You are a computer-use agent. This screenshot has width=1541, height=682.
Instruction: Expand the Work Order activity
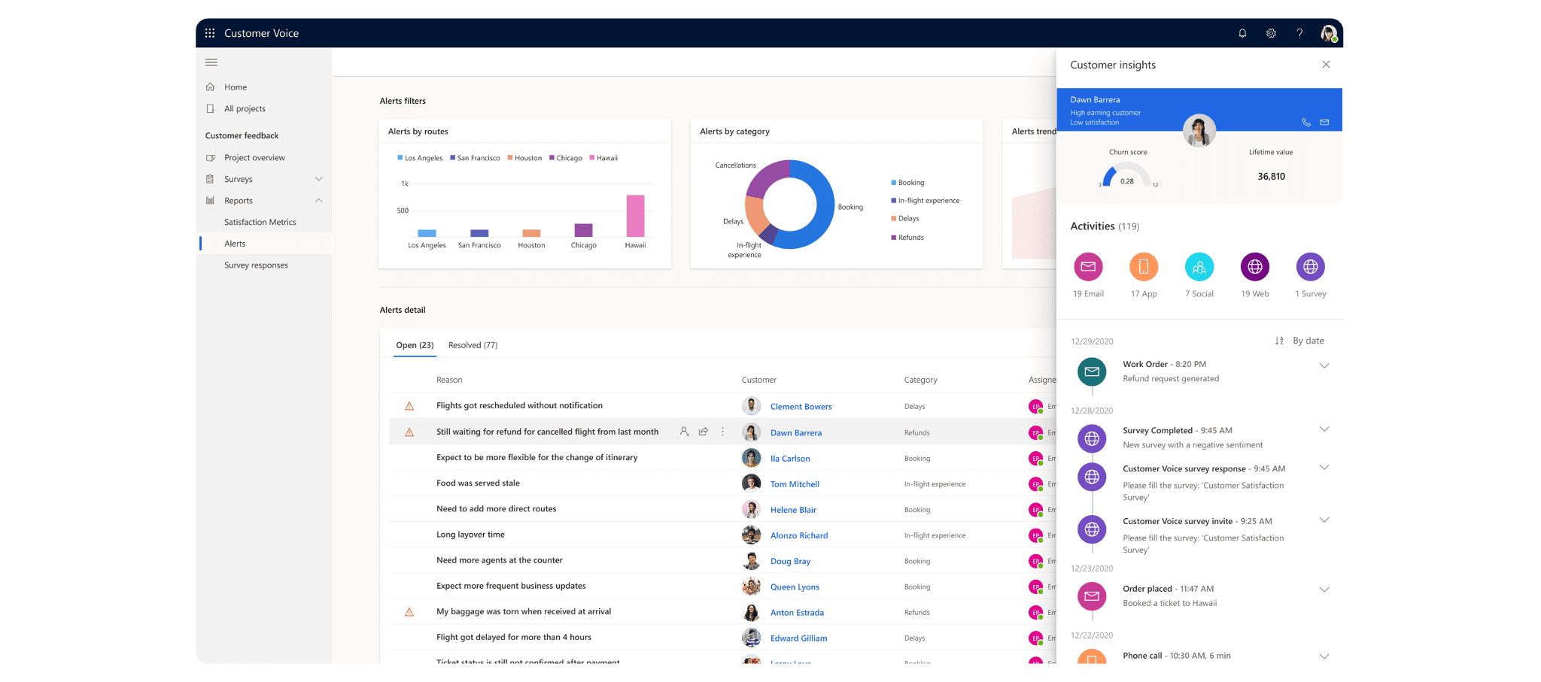(1324, 365)
